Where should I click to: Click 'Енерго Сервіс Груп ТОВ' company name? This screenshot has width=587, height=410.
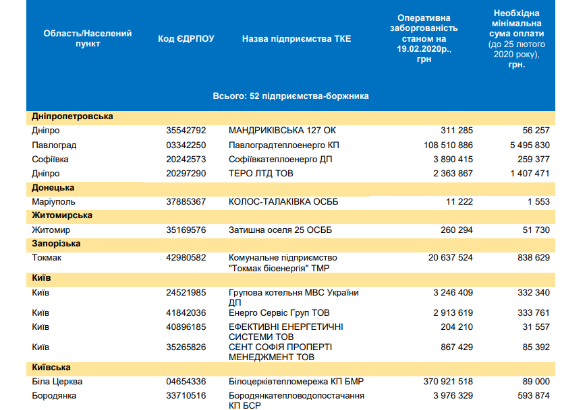click(x=279, y=313)
